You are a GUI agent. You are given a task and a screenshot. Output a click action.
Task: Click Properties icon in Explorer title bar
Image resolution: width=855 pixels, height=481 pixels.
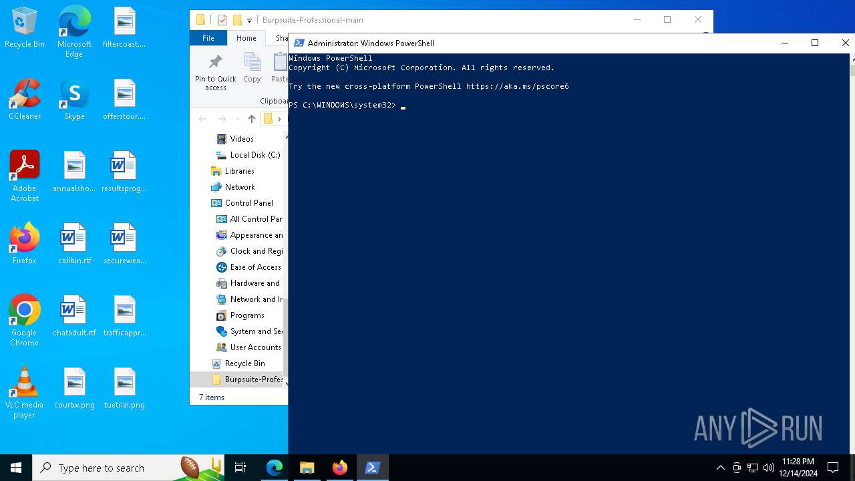point(223,20)
